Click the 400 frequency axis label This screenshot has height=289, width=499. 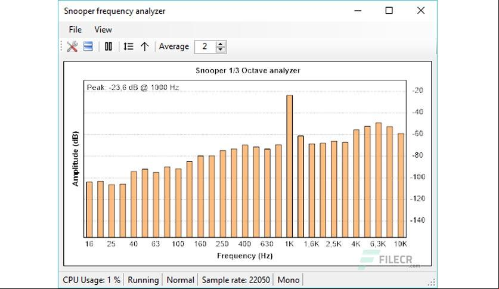244,244
